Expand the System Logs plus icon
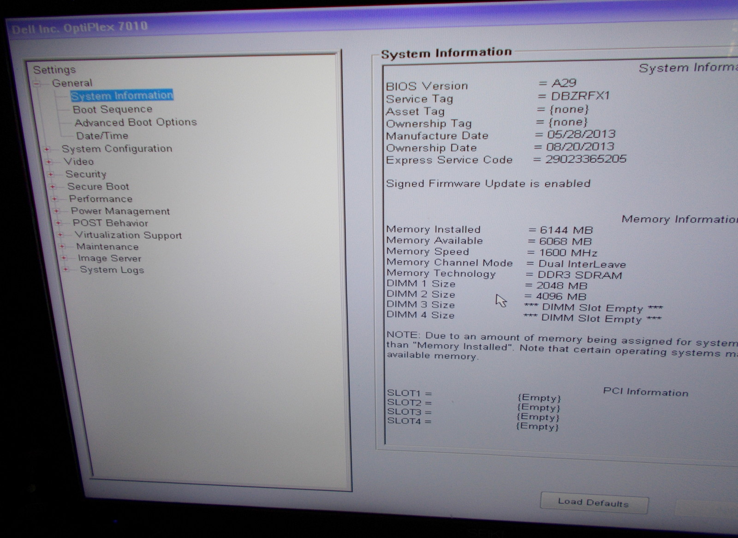 (65, 269)
